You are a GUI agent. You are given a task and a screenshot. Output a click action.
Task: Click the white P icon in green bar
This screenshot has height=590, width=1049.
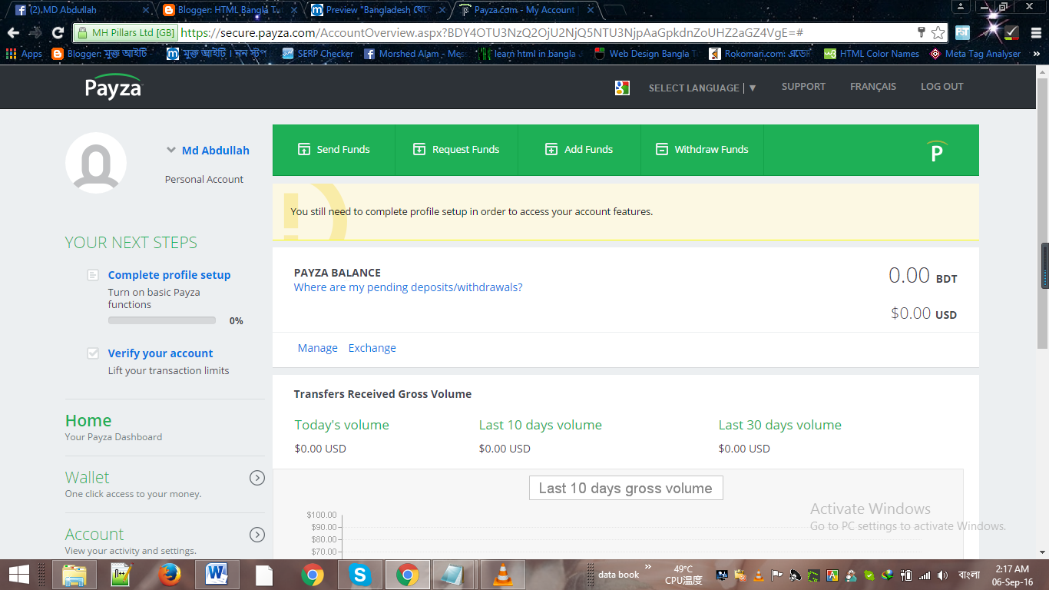936,151
